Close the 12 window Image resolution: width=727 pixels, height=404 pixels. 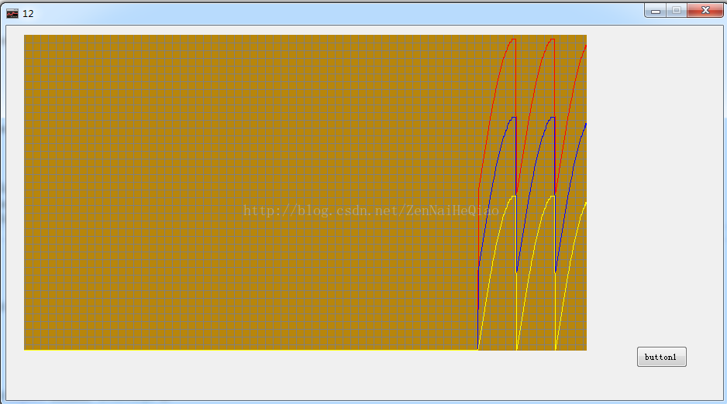click(x=705, y=10)
